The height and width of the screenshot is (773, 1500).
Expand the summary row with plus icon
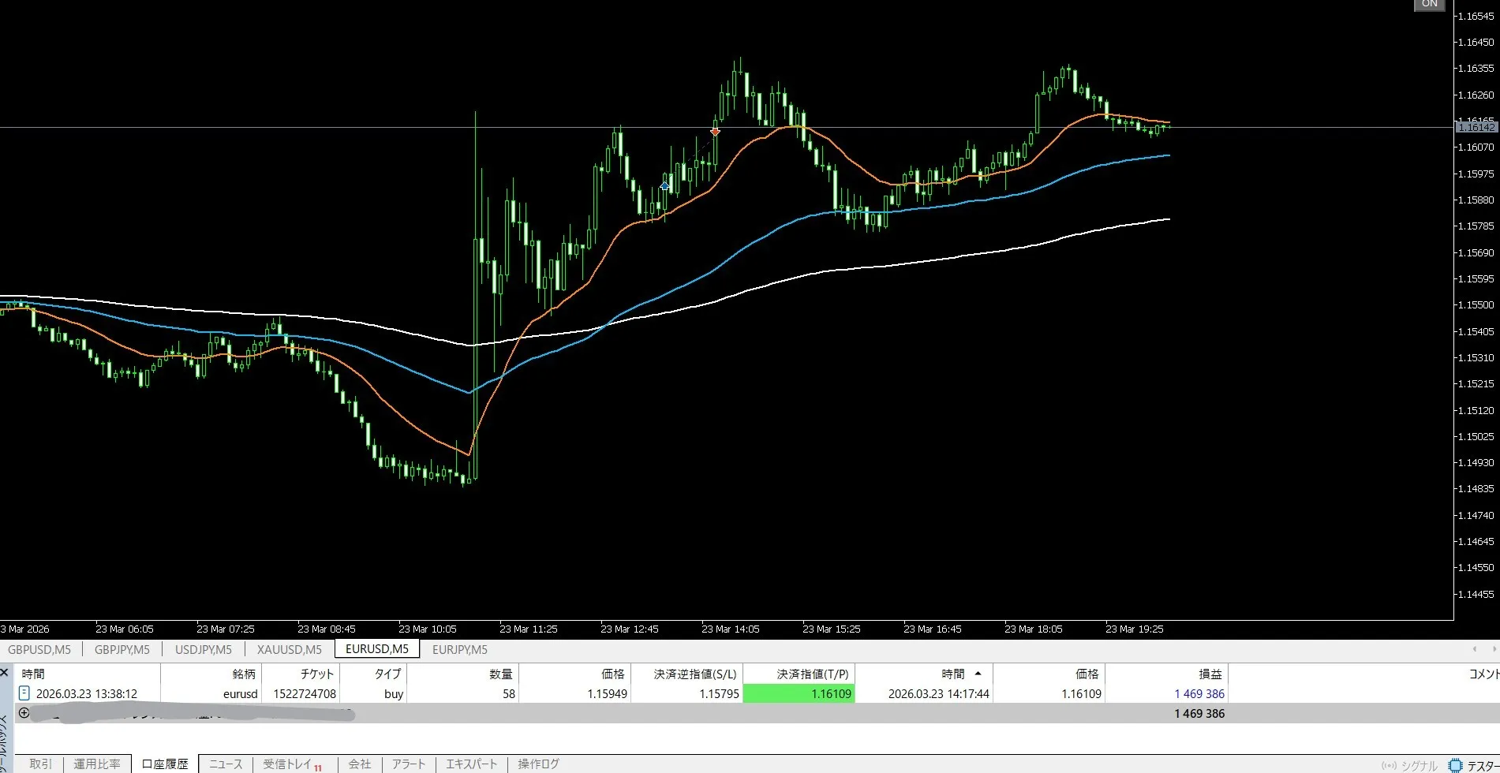(24, 713)
